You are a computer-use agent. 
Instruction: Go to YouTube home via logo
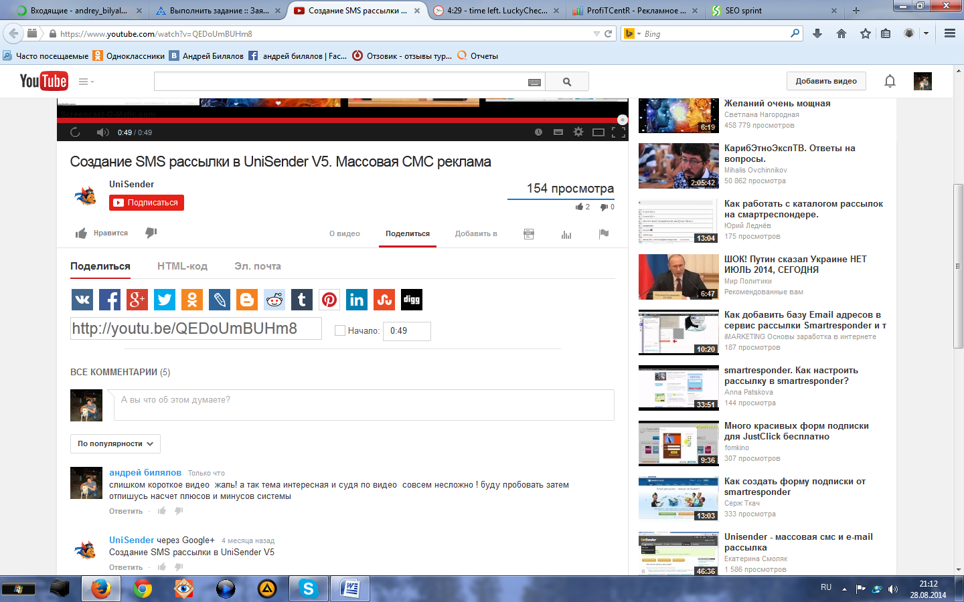pos(44,81)
